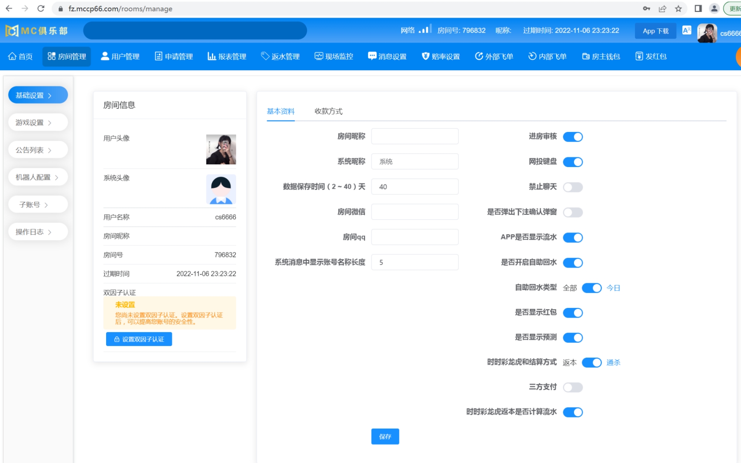Screen dimensions: 741x463
Task: Open 房主钱包 owner wallet
Action: [x=601, y=56]
